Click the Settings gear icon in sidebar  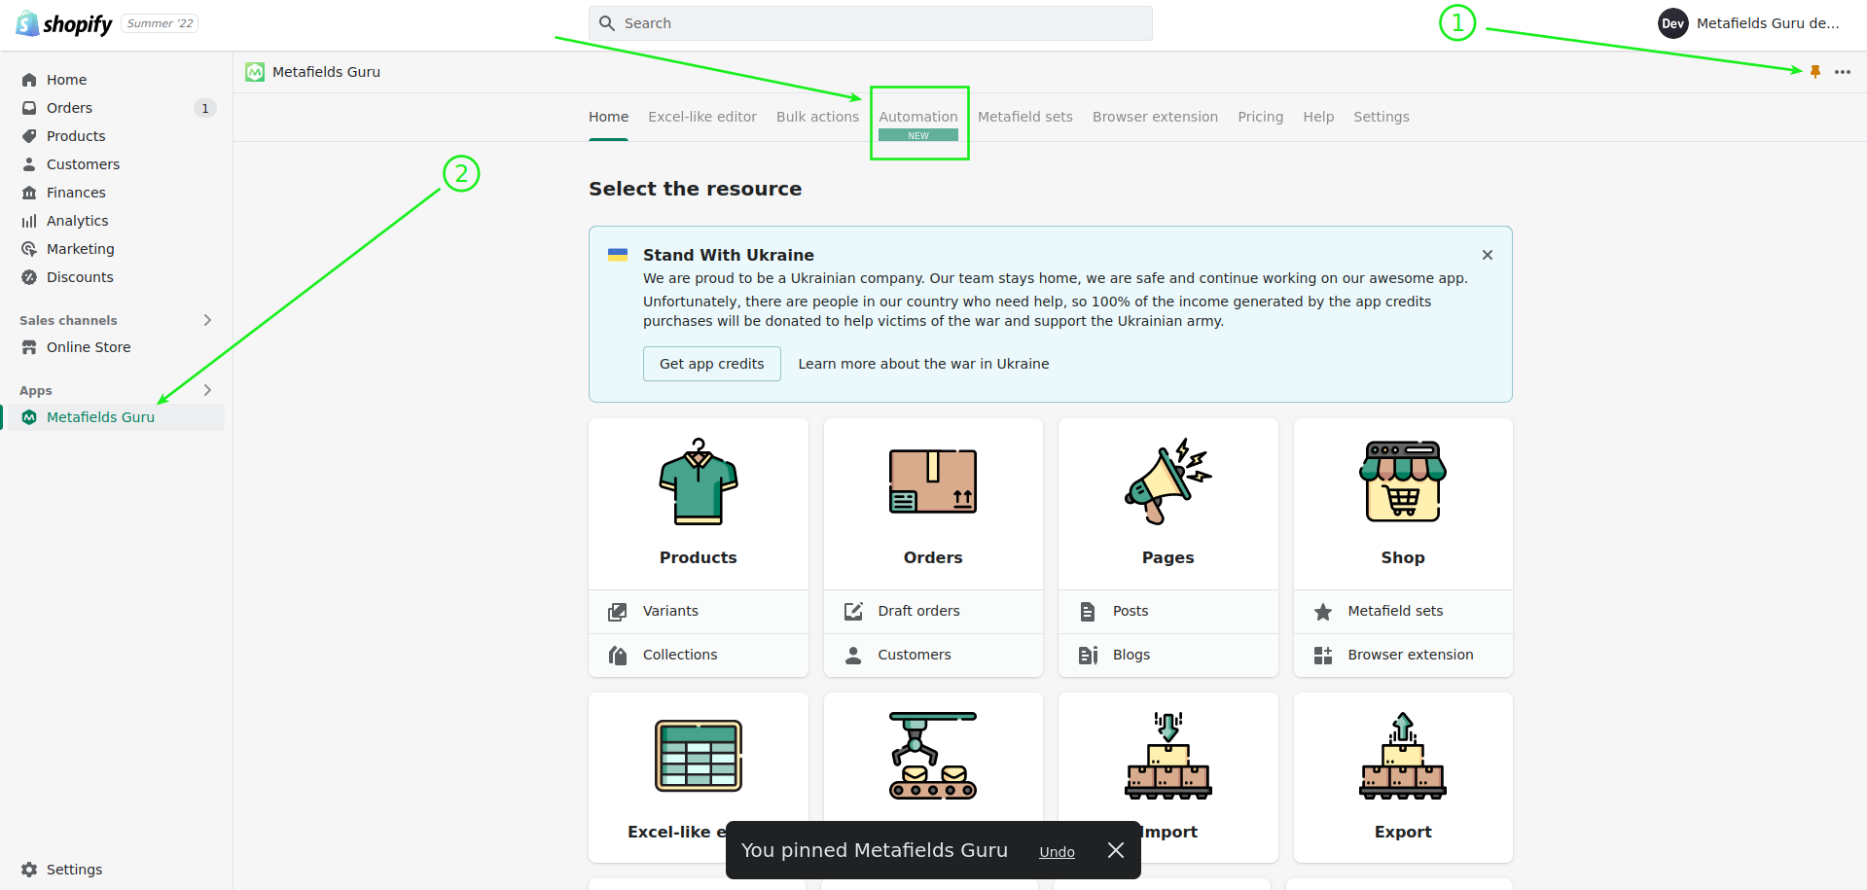(x=29, y=870)
